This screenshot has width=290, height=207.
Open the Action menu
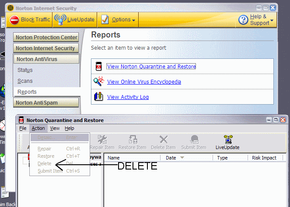(38, 128)
